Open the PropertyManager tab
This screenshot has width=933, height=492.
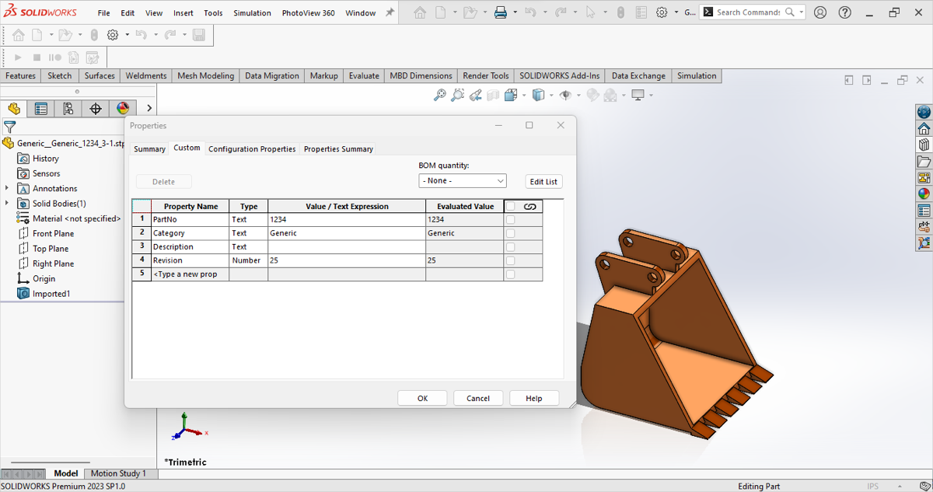(x=41, y=109)
